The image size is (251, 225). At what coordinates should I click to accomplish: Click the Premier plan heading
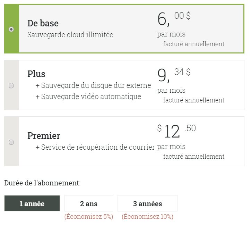point(44,136)
